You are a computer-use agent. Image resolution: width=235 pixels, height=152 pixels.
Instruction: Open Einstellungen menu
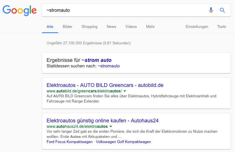click(x=197, y=27)
